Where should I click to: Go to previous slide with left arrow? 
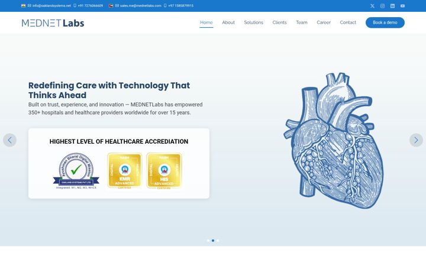(x=10, y=140)
